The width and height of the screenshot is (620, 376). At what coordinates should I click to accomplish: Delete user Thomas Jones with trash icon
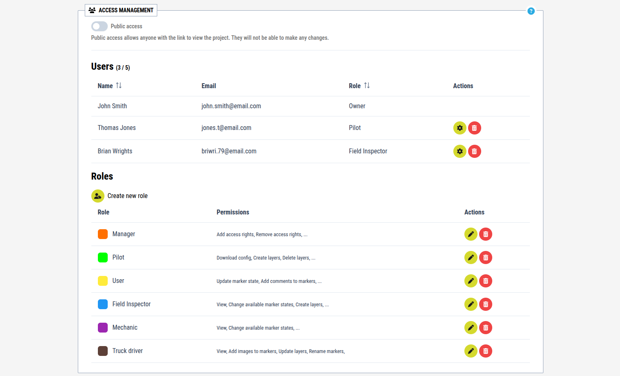[475, 128]
